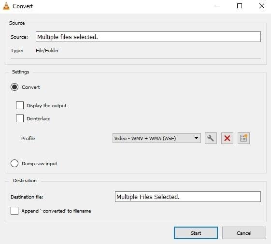This screenshot has height=244, width=271.
Task: Select the Dump raw input radio button
Action: point(14,163)
